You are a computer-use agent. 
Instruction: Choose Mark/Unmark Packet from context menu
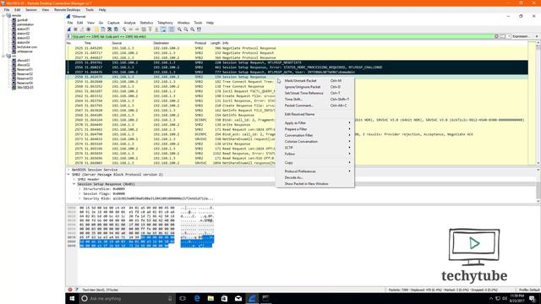coord(315,81)
